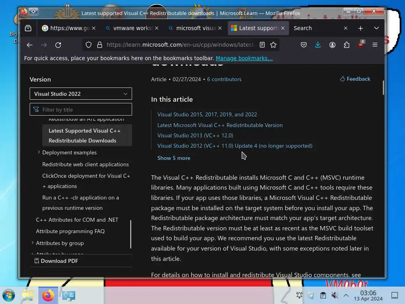Click the show desktop button
This screenshot has height=304, width=405.
(395, 295)
